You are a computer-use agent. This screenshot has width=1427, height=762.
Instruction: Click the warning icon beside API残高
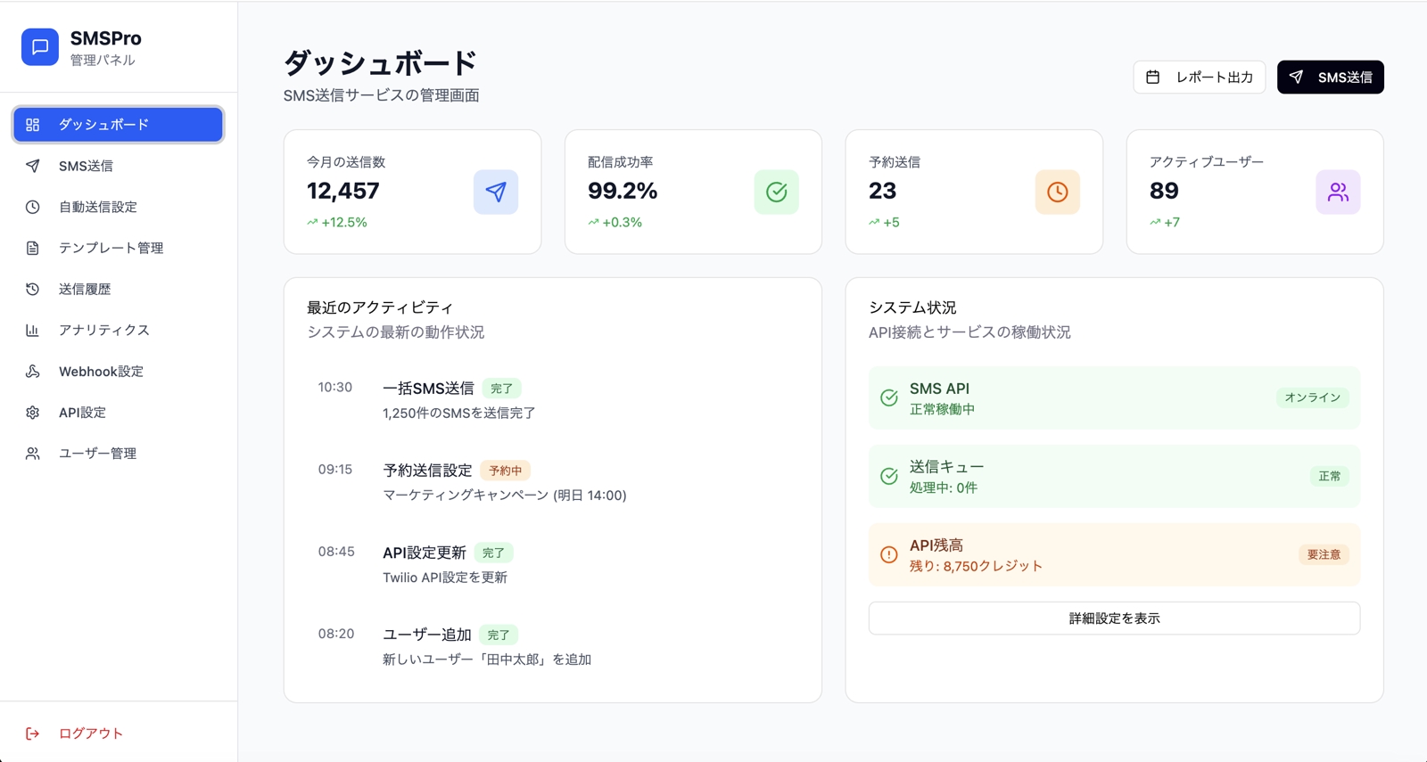point(889,554)
